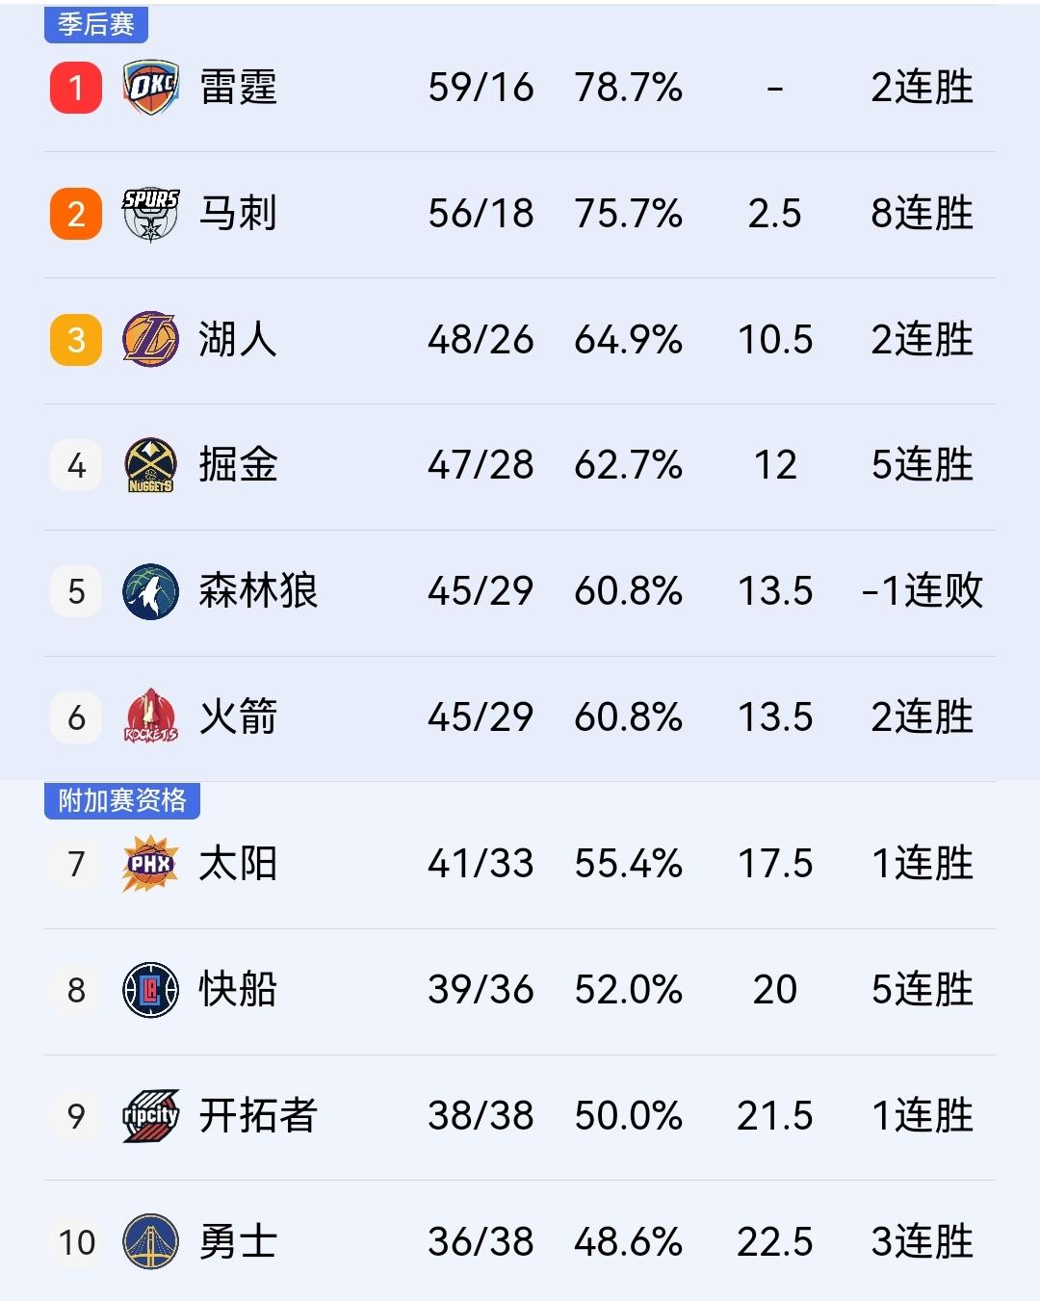Click the Timberwolves team logo

click(148, 592)
